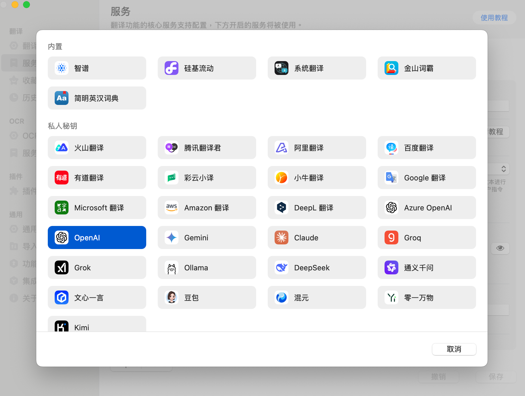This screenshot has width=525, height=396.
Task: Click the Claude starburst icon
Action: [281, 238]
